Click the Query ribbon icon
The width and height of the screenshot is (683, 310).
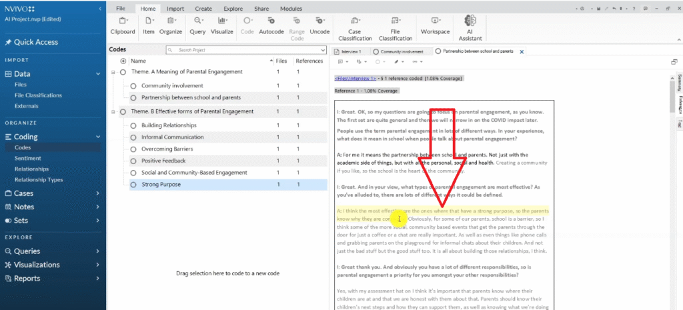coord(197,25)
